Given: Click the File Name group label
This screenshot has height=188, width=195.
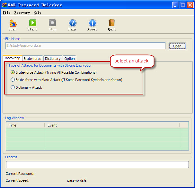Looking at the screenshot, I should click(13, 39).
